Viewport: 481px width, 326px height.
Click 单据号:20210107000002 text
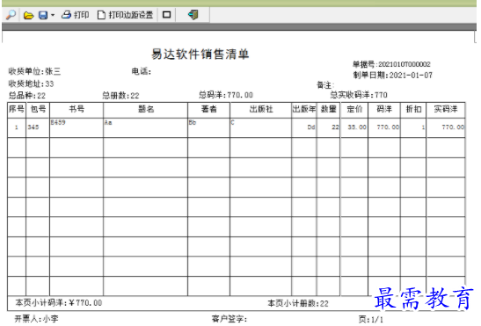point(391,64)
